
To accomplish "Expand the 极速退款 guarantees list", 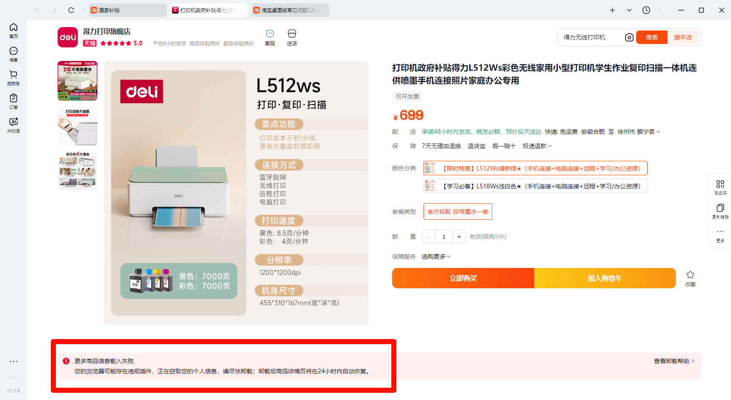I will [x=537, y=146].
